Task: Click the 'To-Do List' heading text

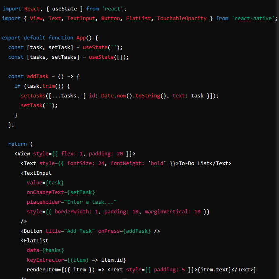Action: pyautogui.click(x=194, y=163)
